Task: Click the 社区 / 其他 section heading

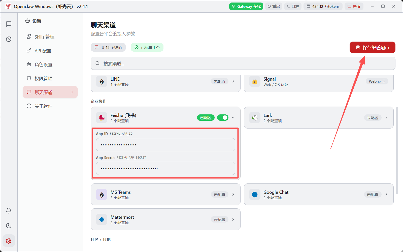Action: coord(100,239)
